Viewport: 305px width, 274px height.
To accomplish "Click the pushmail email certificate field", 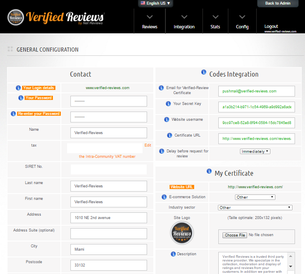I will (257, 91).
